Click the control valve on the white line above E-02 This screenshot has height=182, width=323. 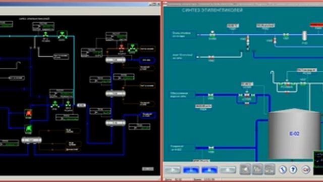click(x=287, y=83)
